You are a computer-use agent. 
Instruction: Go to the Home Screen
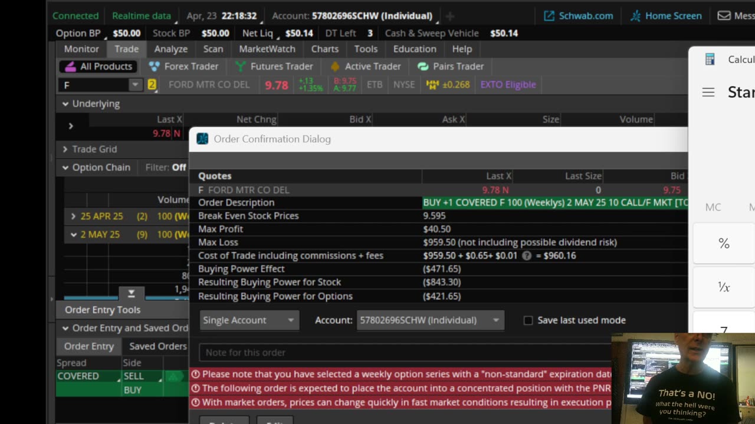coord(666,16)
